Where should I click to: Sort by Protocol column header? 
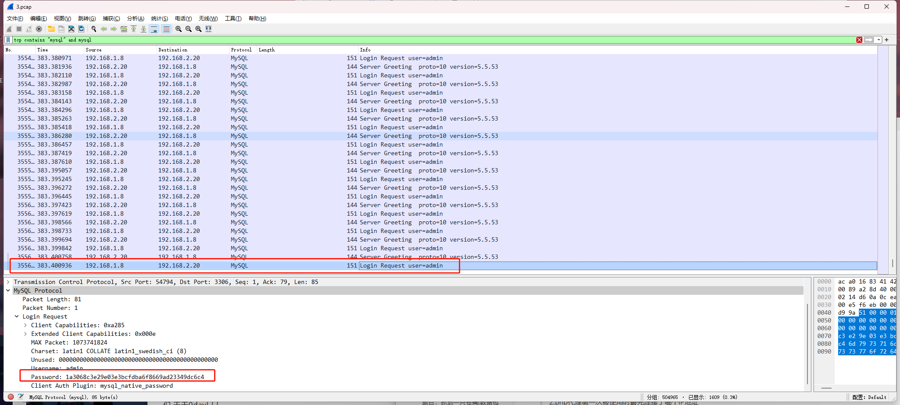(243, 50)
